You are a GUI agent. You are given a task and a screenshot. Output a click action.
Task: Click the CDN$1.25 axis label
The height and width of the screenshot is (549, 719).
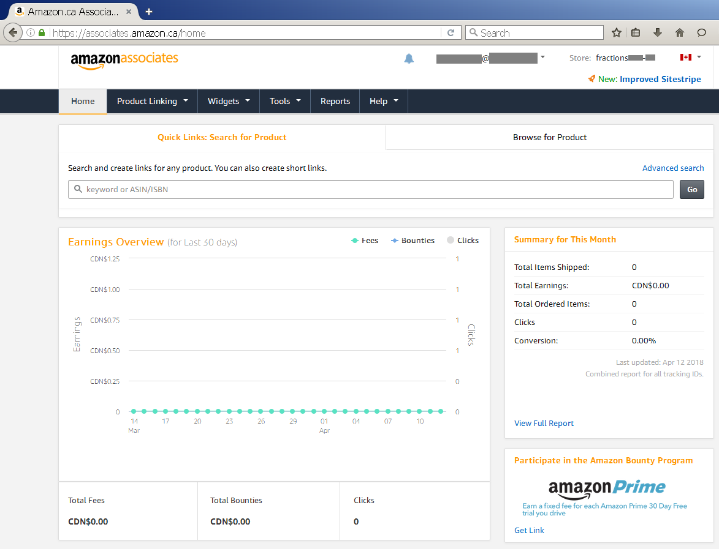pos(105,259)
